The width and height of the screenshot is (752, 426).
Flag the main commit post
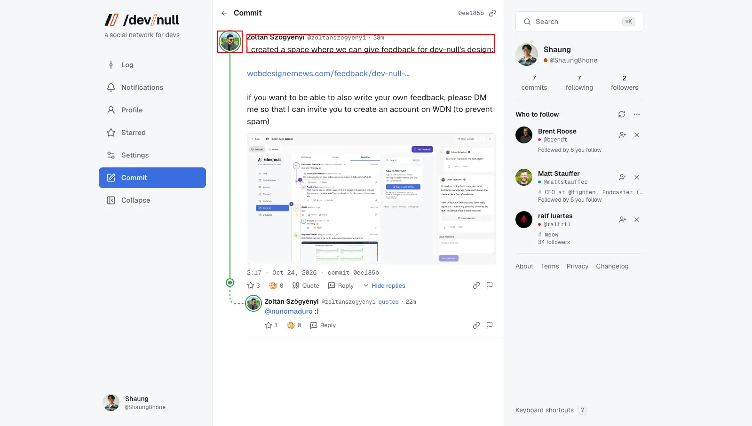tap(490, 285)
